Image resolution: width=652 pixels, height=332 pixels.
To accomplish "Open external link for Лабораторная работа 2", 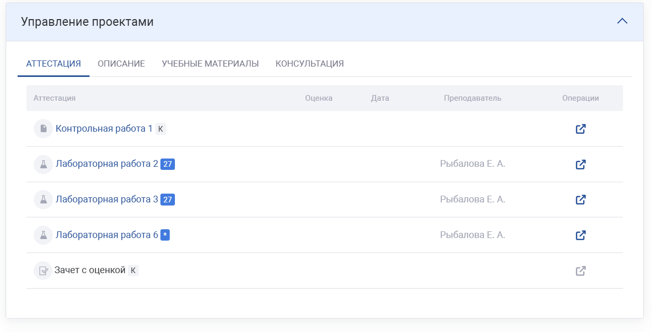I will [x=581, y=165].
